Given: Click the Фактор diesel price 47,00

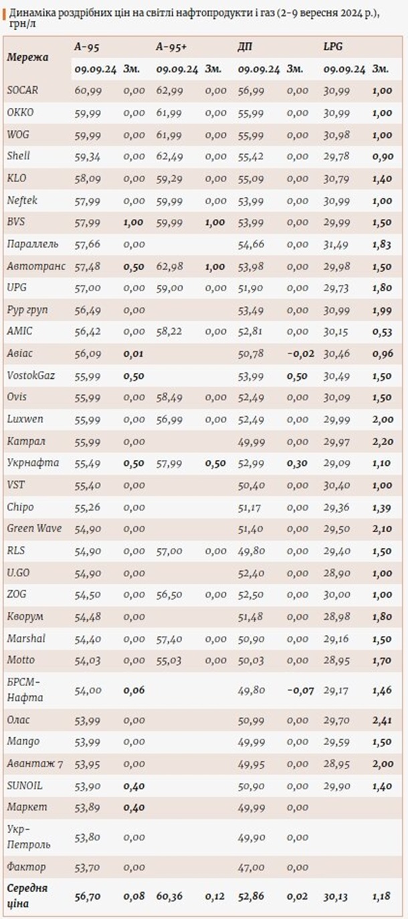Looking at the screenshot, I should [251, 867].
